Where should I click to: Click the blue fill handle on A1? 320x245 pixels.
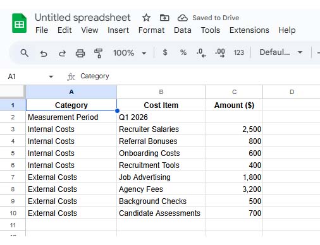click(x=117, y=111)
